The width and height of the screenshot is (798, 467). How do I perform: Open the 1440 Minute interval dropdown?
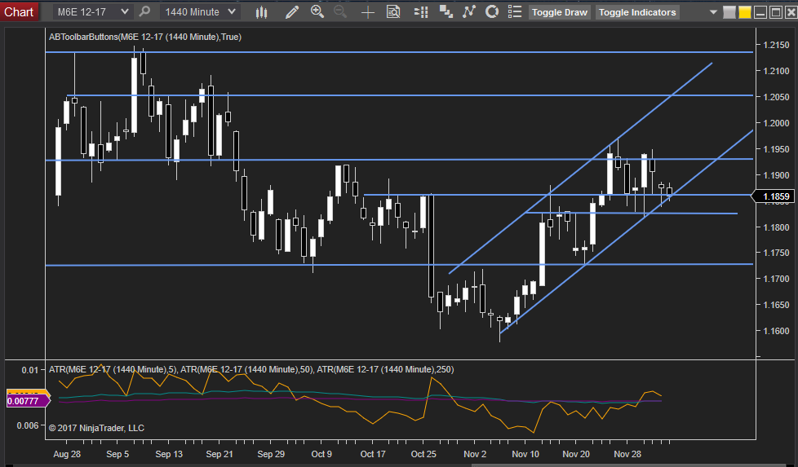[x=200, y=11]
